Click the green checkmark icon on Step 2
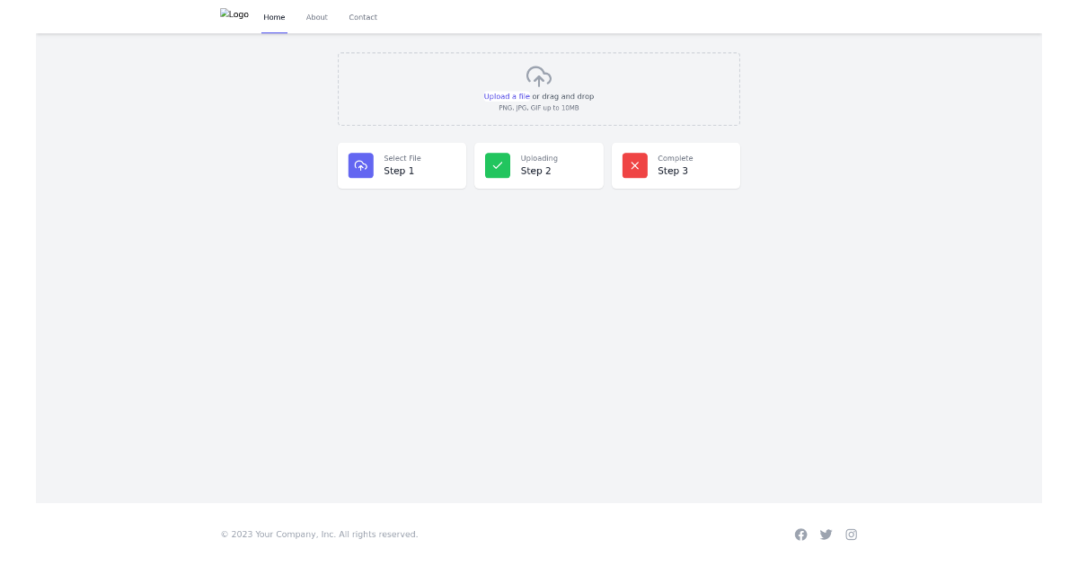 click(498, 165)
